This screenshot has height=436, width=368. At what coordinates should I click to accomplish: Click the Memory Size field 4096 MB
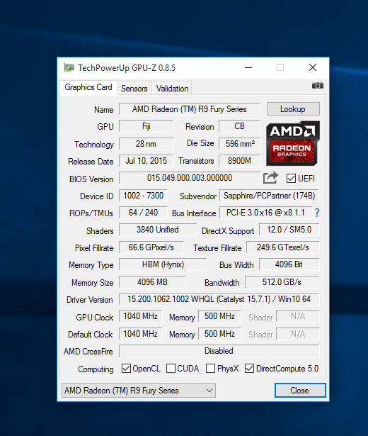[x=152, y=282]
